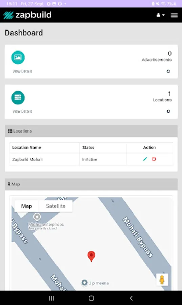Switch to Map view tab
Screen dimensions: 182x305
27,206
